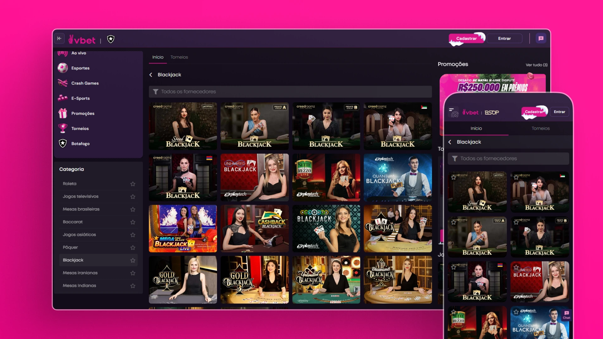Open the chat icon in the desktop header
This screenshot has width=603, height=339.
coord(541,38)
